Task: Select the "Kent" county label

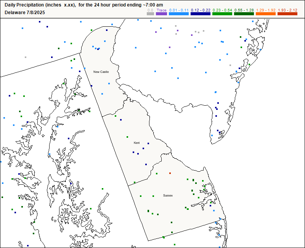Action: click(136, 143)
